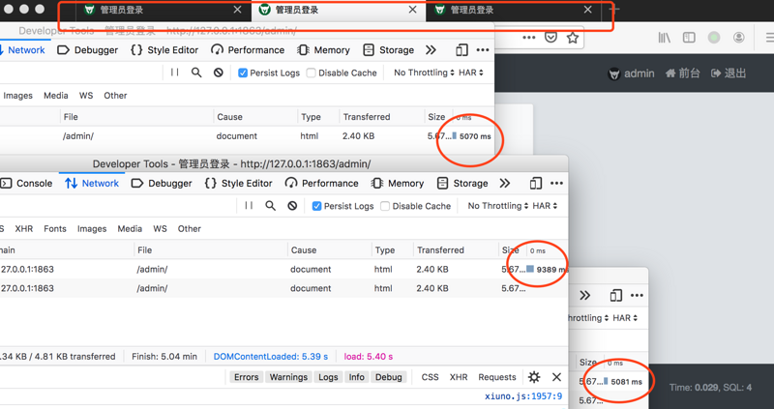Screen dimensions: 774x409
Task: Open HAR menu in upper DevTools window
Action: (x=471, y=73)
